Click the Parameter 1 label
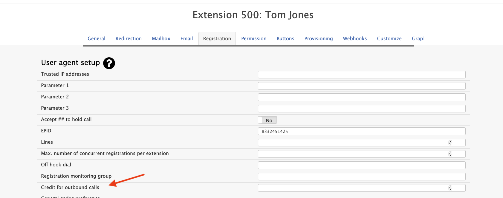Viewport: 503px width, 198px height. pos(55,85)
